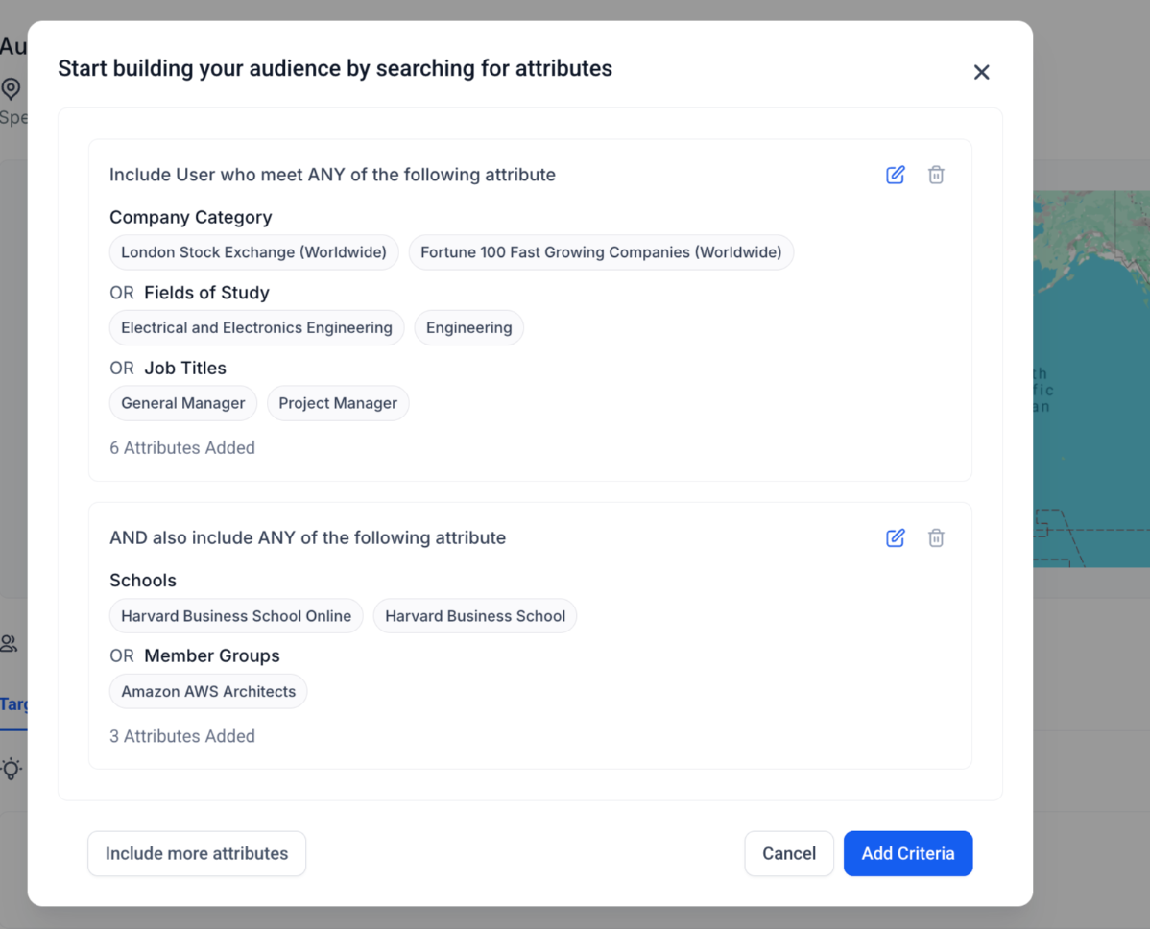Click the Engineering field of study chip

tap(468, 328)
